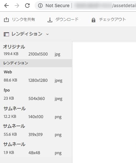Click the jpeg format of fpo rendition

tap(59, 99)
